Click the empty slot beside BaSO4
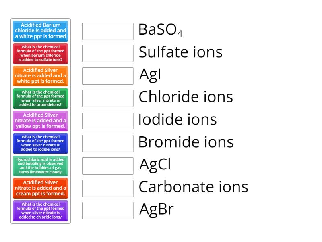322x242 pixels. pos(107,31)
